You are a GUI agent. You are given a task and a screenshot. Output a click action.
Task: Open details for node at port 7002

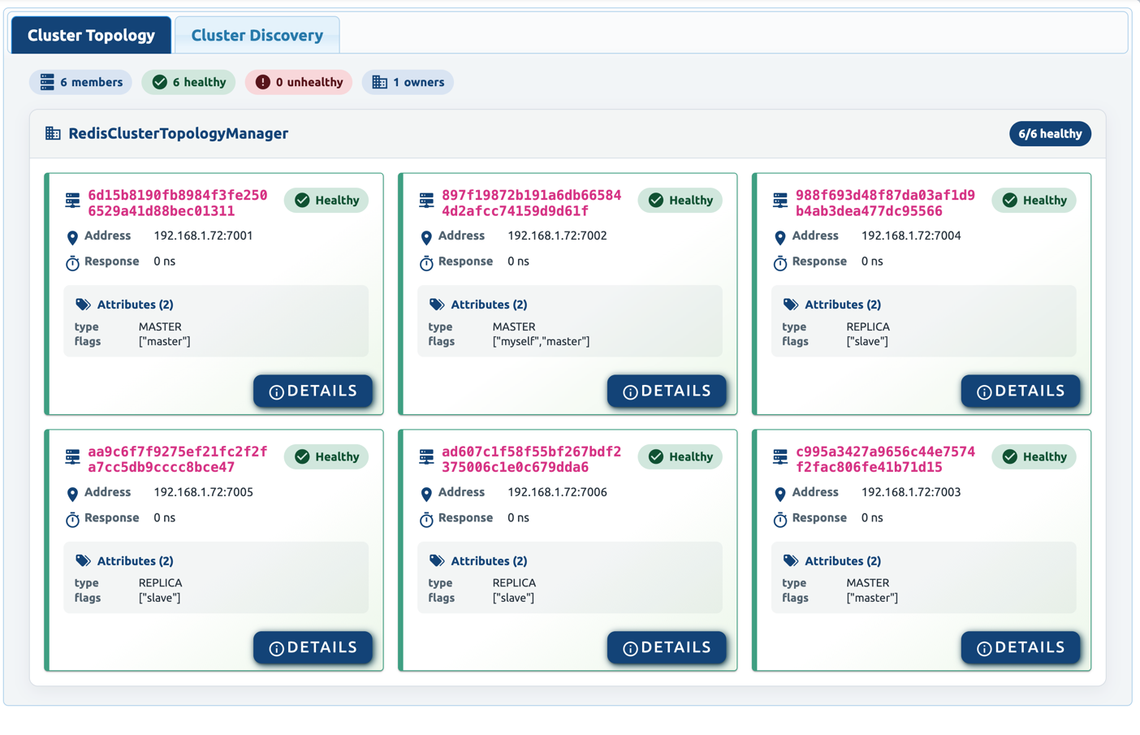tap(667, 391)
